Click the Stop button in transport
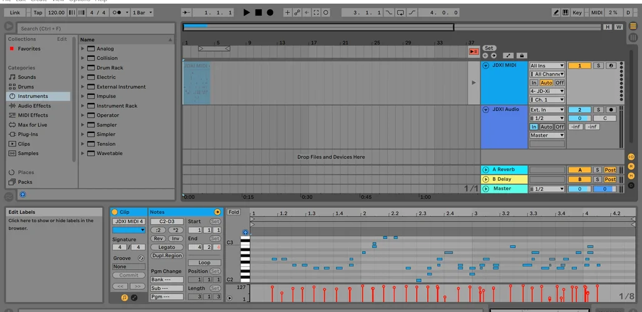The height and width of the screenshot is (312, 642). point(258,12)
